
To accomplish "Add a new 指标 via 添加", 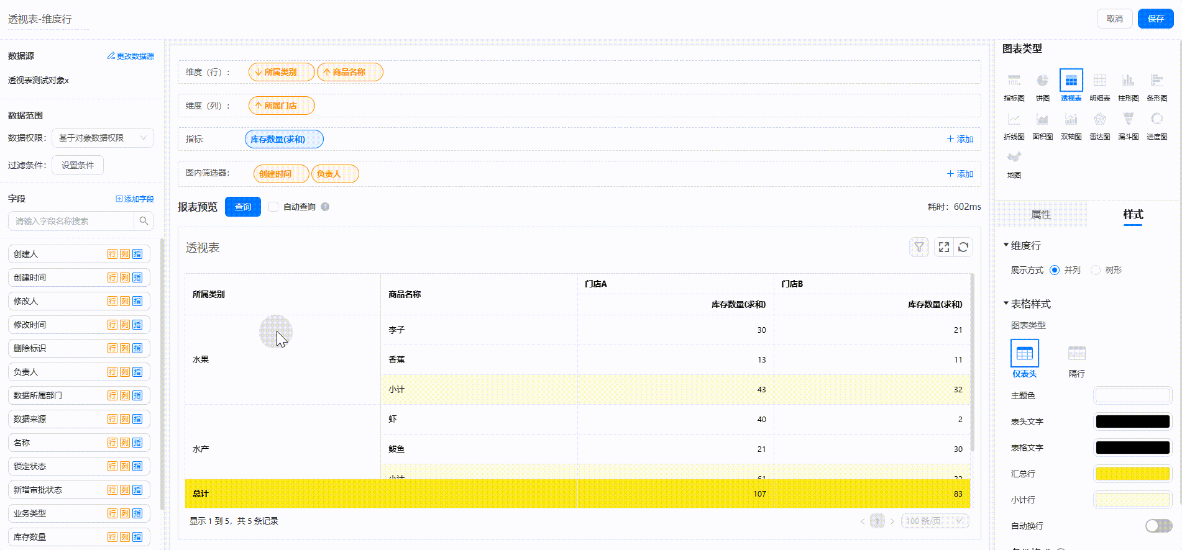I will point(960,139).
